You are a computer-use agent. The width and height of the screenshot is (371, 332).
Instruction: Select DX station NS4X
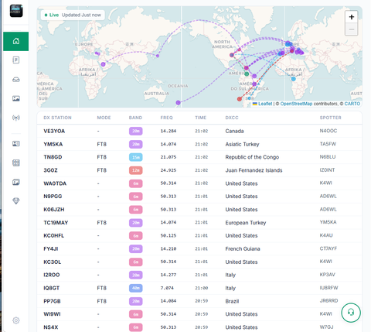pos(51,327)
